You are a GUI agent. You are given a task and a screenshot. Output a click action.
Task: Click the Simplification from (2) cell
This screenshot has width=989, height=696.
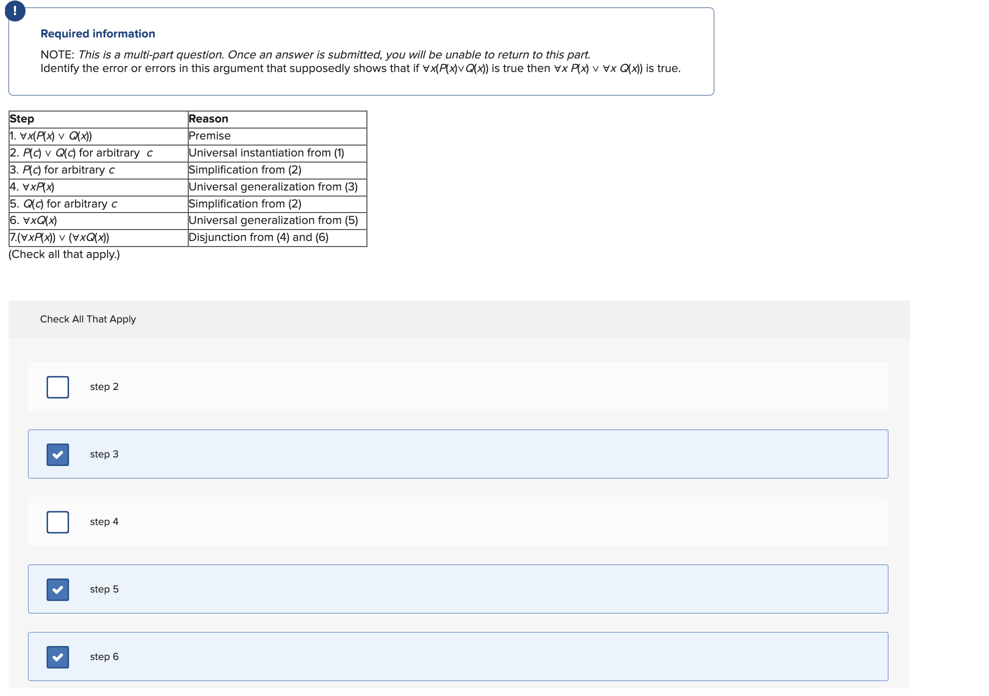[x=245, y=169]
